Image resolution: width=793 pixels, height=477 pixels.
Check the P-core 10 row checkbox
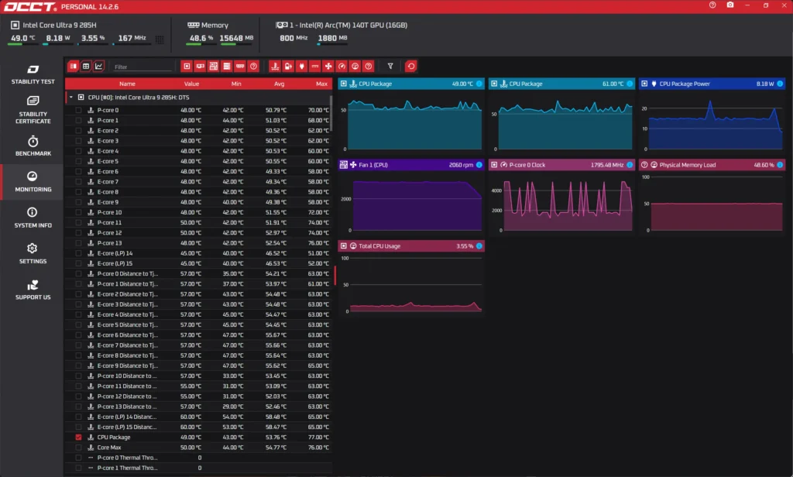[78, 212]
